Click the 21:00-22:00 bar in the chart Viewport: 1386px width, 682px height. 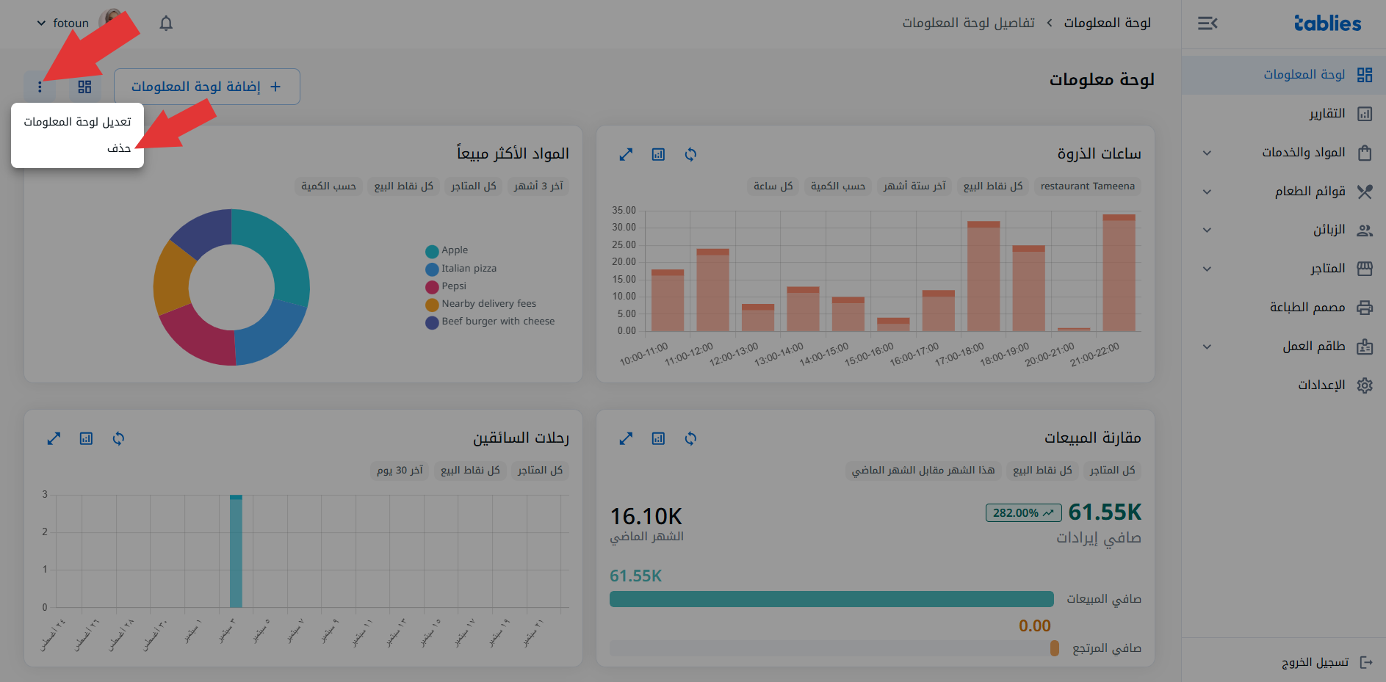point(1119,272)
